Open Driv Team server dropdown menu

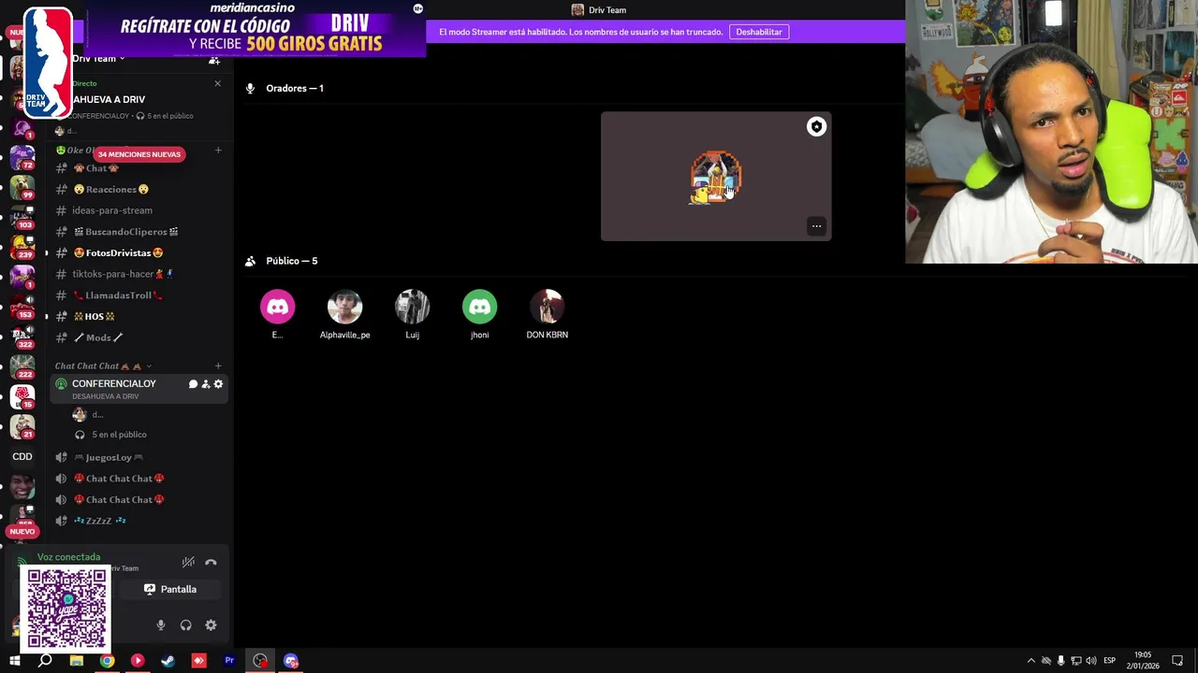click(98, 59)
